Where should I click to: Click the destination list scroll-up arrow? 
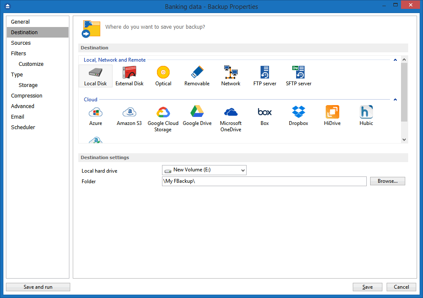point(404,60)
